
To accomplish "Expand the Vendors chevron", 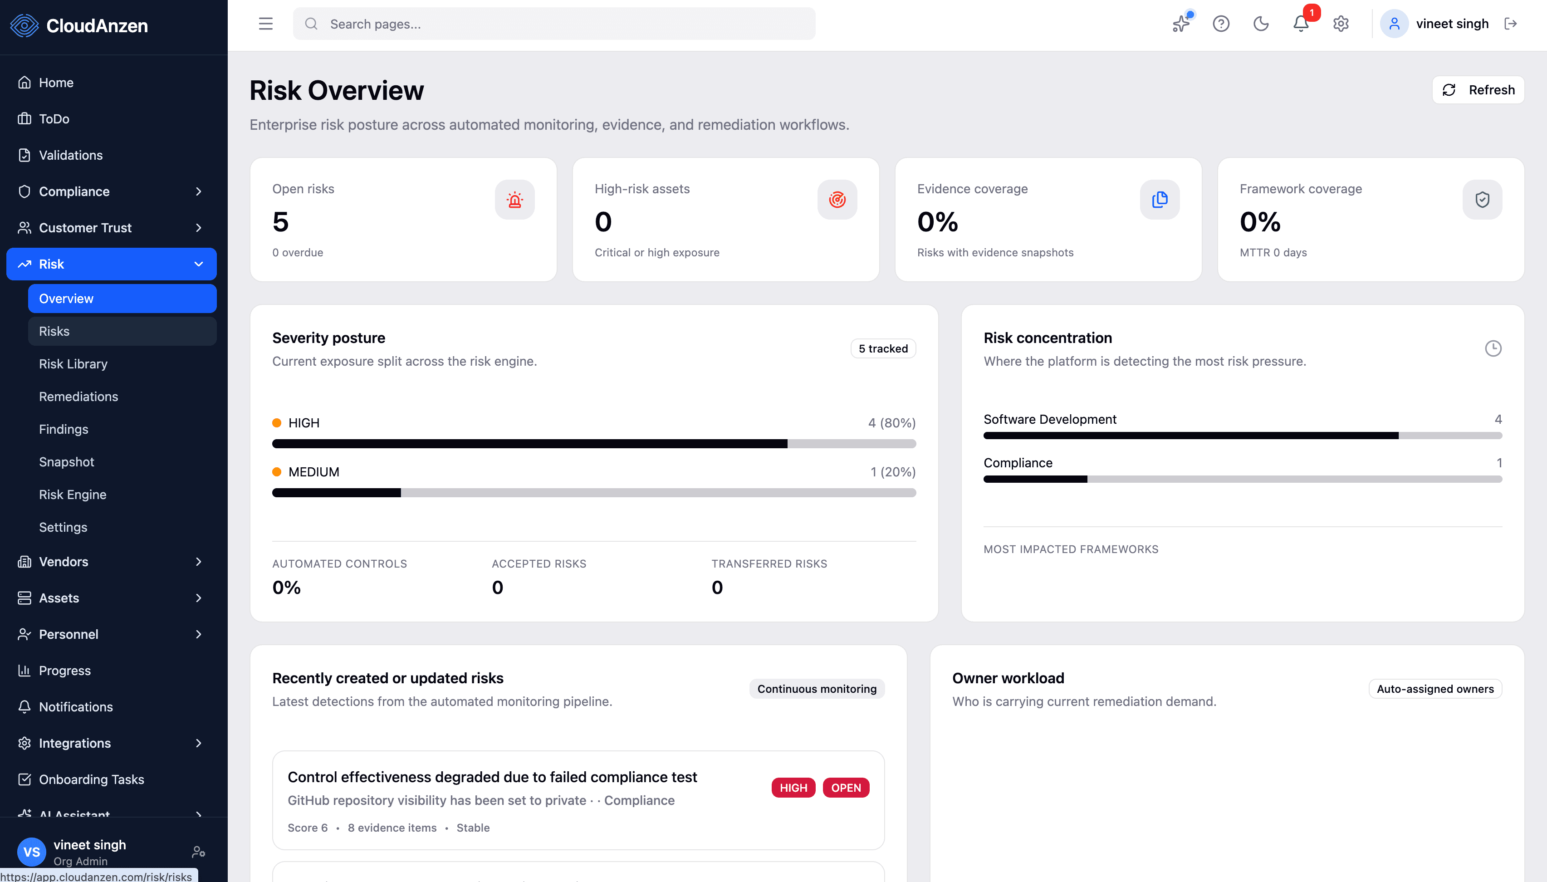I will (x=199, y=562).
